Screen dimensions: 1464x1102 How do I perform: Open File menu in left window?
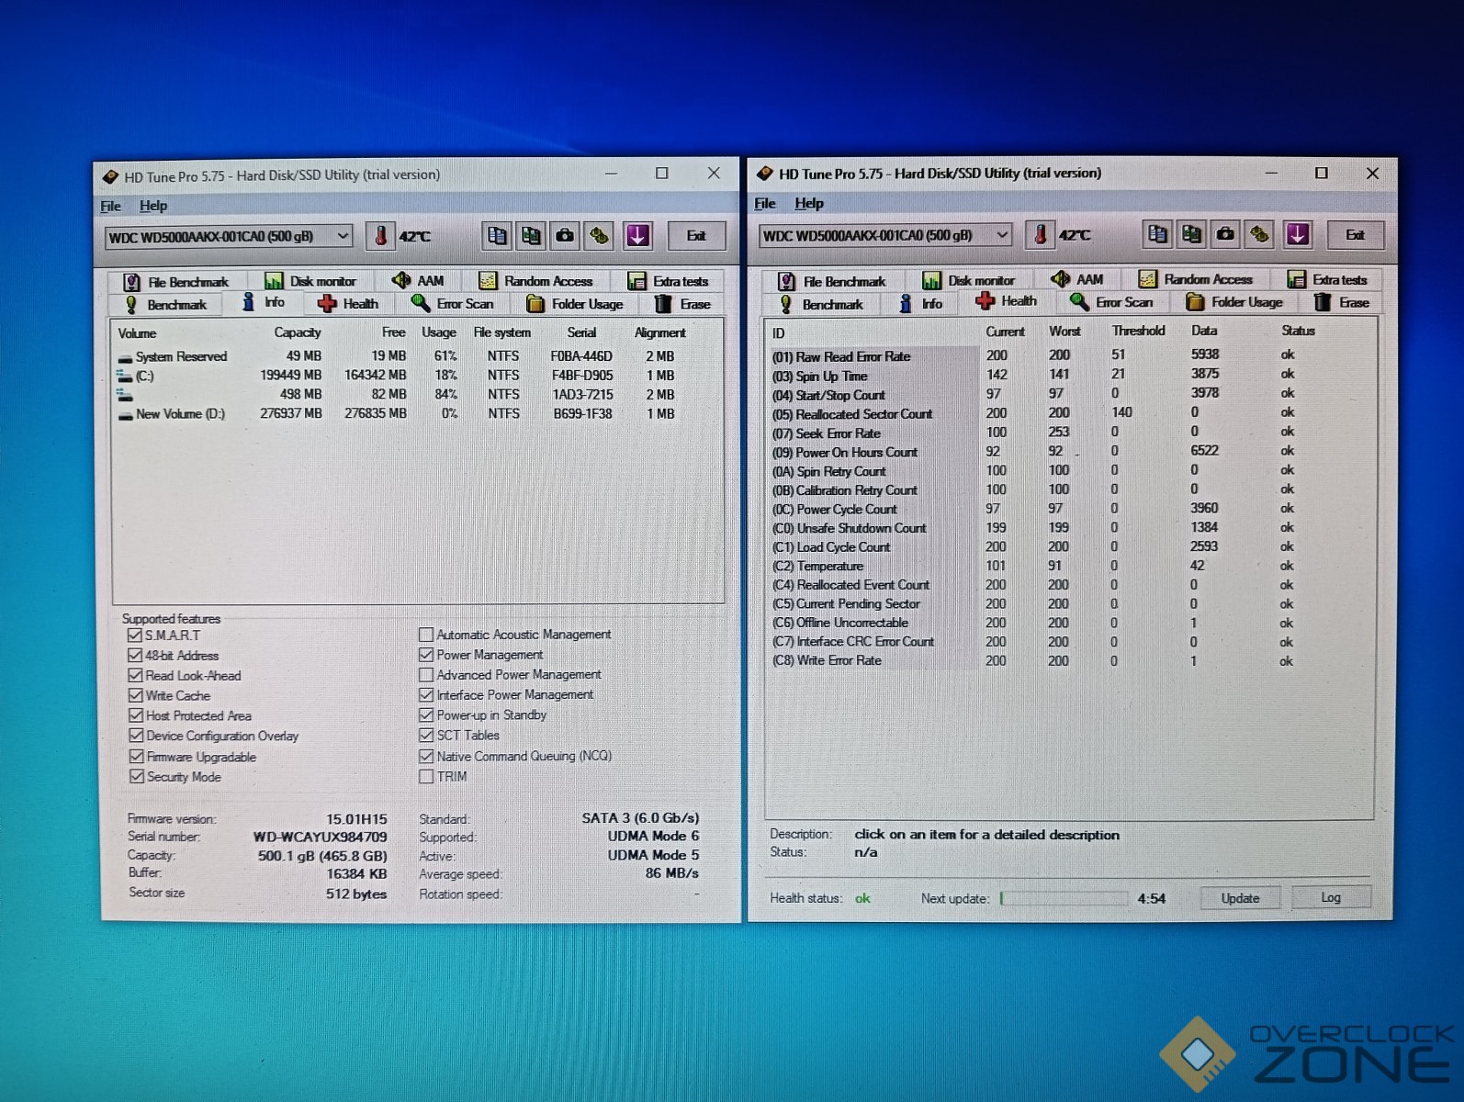click(x=110, y=206)
